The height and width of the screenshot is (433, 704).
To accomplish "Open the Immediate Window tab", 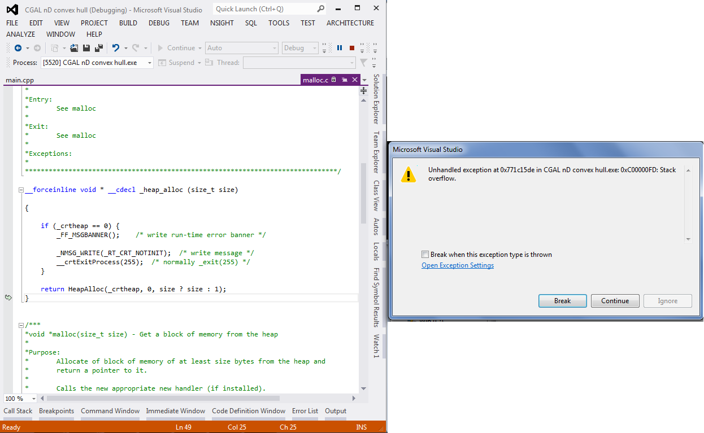I will click(x=176, y=411).
